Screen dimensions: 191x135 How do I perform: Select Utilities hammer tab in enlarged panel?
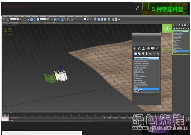tap(157, 48)
